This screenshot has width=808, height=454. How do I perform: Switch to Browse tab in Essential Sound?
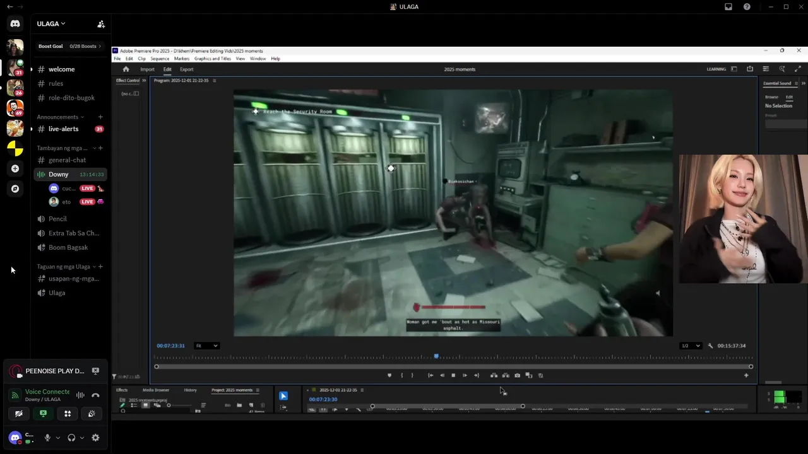click(771, 97)
